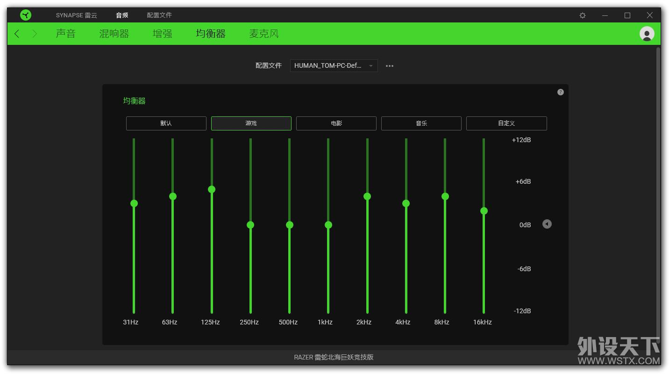Expand the HUMAN_TOM-PC profile dropdown
This screenshot has height=374, width=669.
334,66
